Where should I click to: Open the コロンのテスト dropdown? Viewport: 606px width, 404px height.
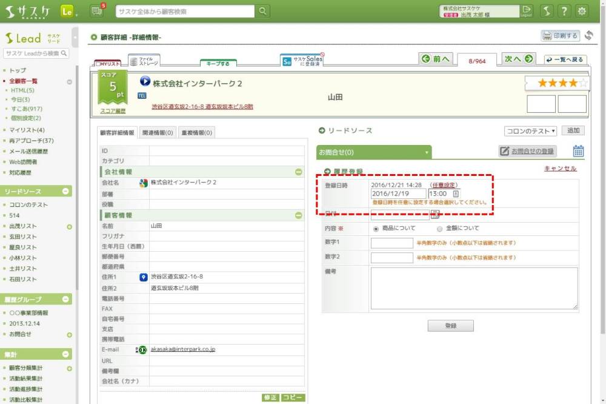[x=530, y=131]
